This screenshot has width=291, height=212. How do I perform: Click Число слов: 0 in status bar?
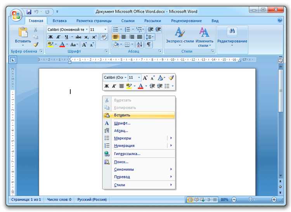tap(59, 200)
